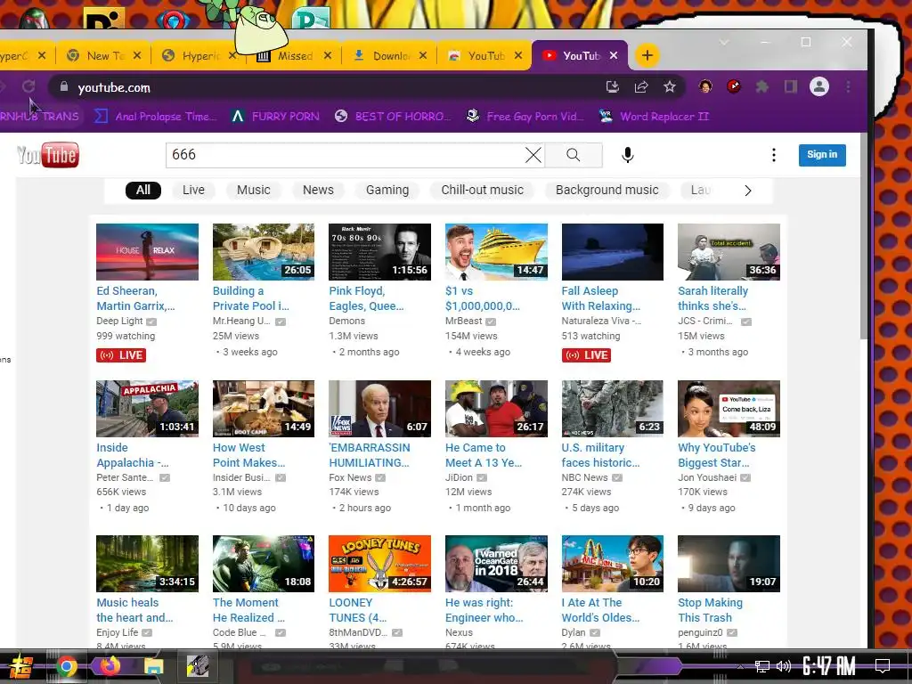Image resolution: width=912 pixels, height=684 pixels.
Task: Go to the MrBeast channel name
Action: 463,321
